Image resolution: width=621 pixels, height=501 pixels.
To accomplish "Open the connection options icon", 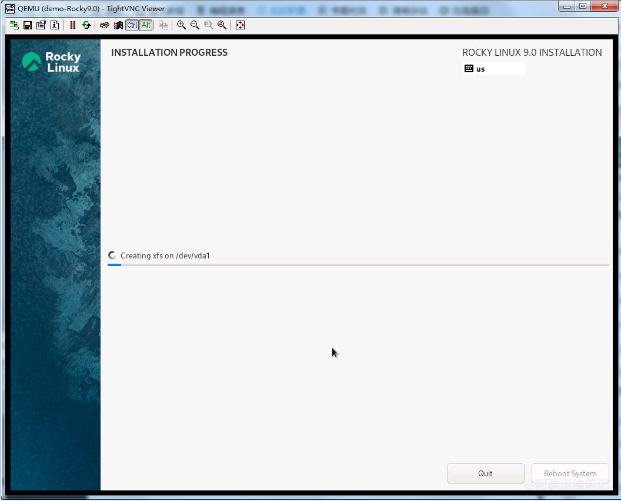I will (x=41, y=25).
